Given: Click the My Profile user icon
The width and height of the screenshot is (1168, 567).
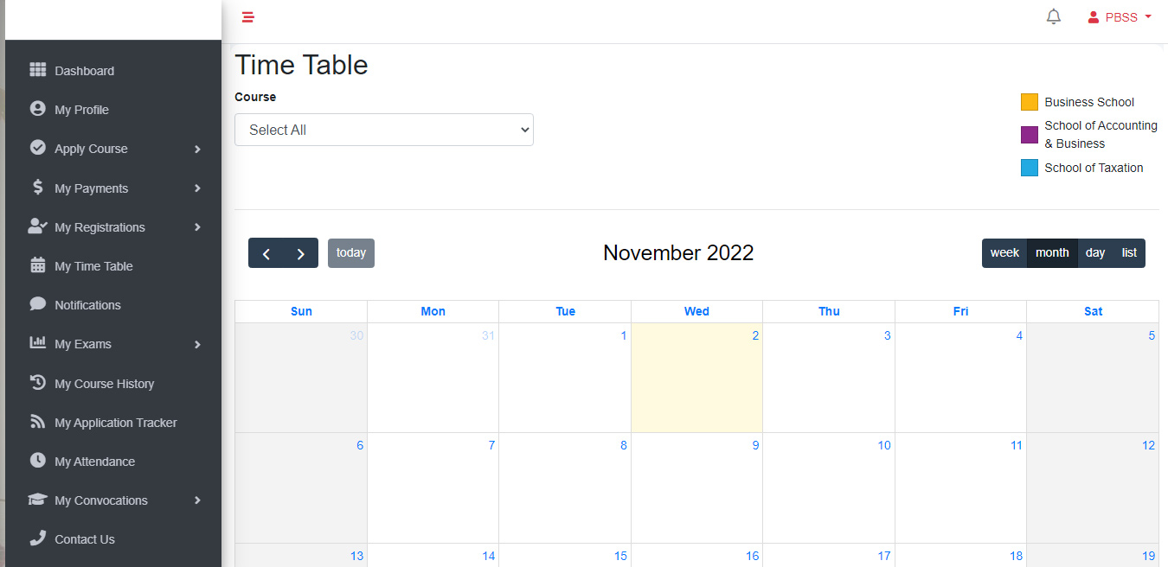Looking at the screenshot, I should click(37, 109).
